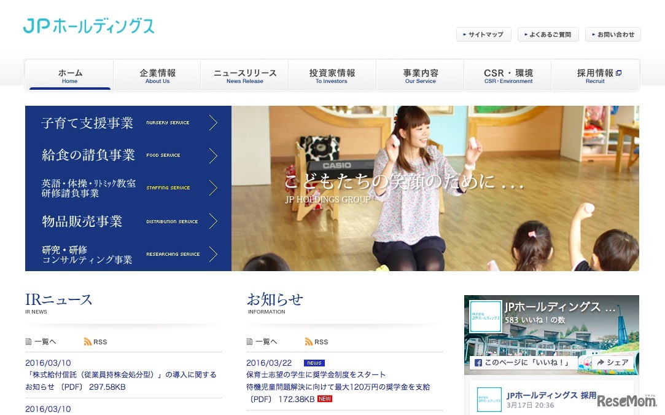Click the お知らせ section heading
Image resolution: width=665 pixels, height=415 pixels.
tap(275, 300)
